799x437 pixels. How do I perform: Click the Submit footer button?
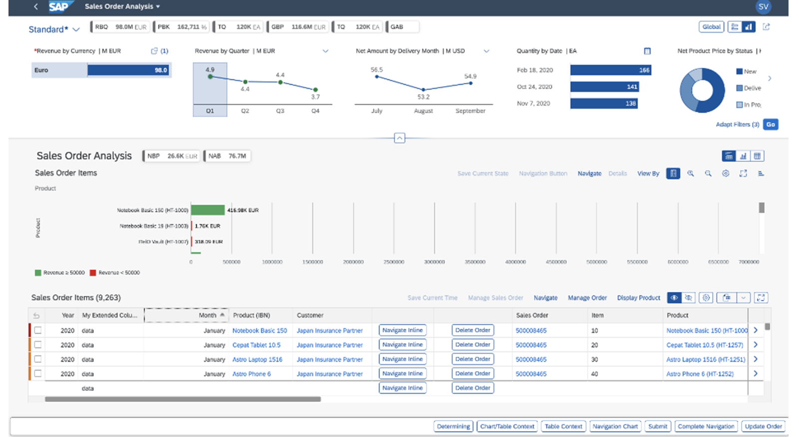pyautogui.click(x=658, y=427)
